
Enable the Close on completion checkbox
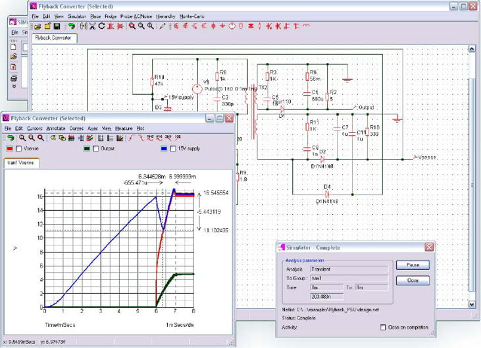pyautogui.click(x=383, y=327)
